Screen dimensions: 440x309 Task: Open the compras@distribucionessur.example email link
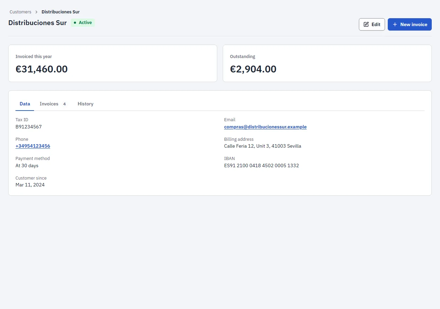point(265,127)
